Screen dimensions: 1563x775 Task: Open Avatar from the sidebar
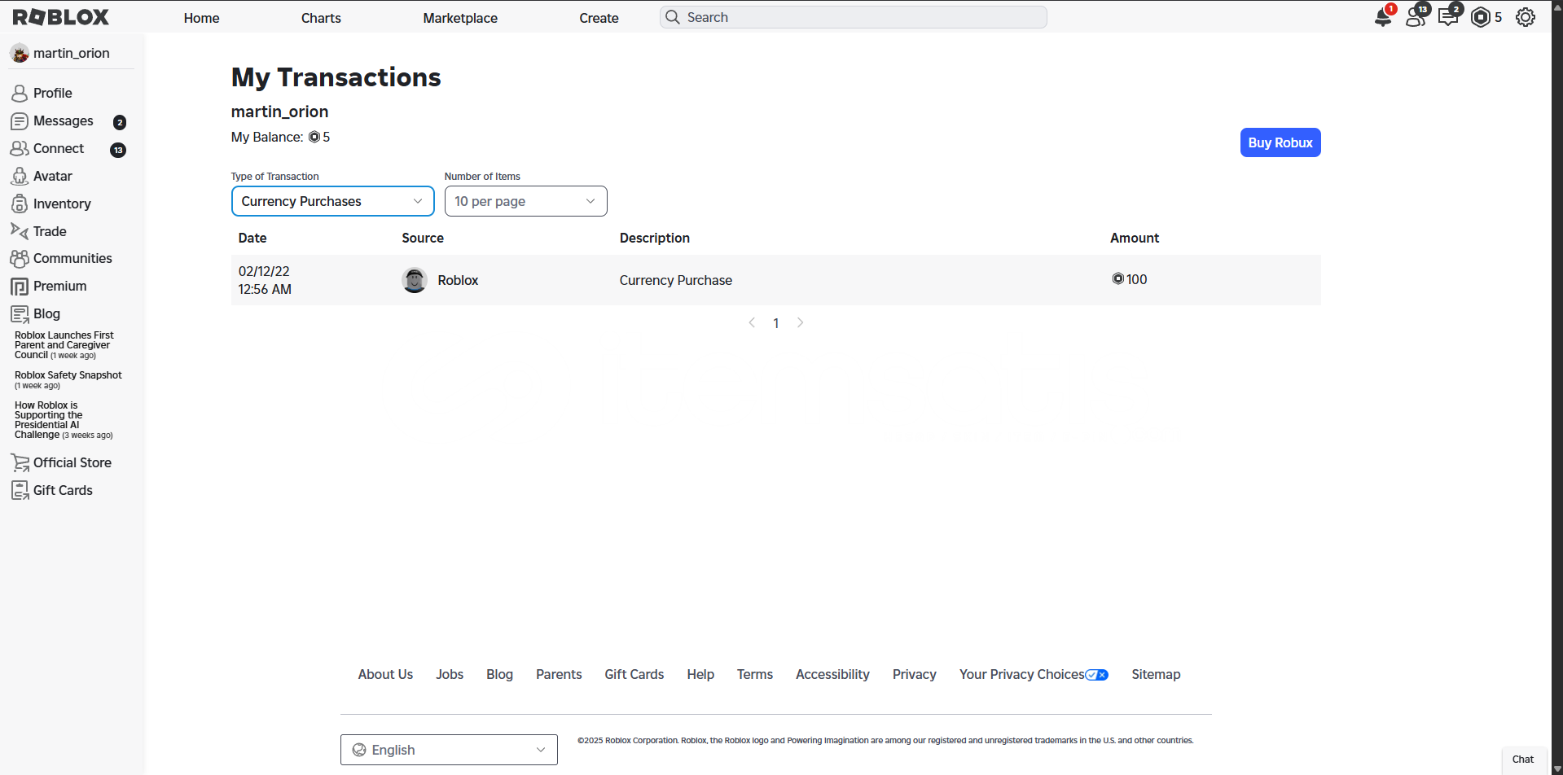click(52, 176)
